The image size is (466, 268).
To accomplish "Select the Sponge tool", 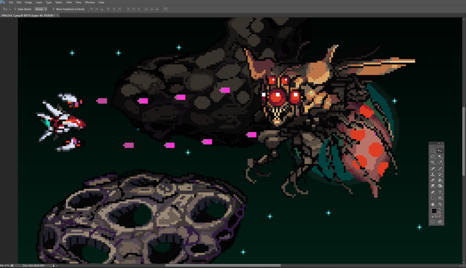I will point(440,186).
